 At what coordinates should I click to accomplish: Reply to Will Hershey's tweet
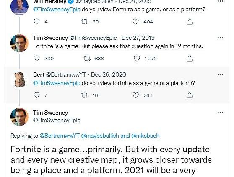click(x=36, y=22)
